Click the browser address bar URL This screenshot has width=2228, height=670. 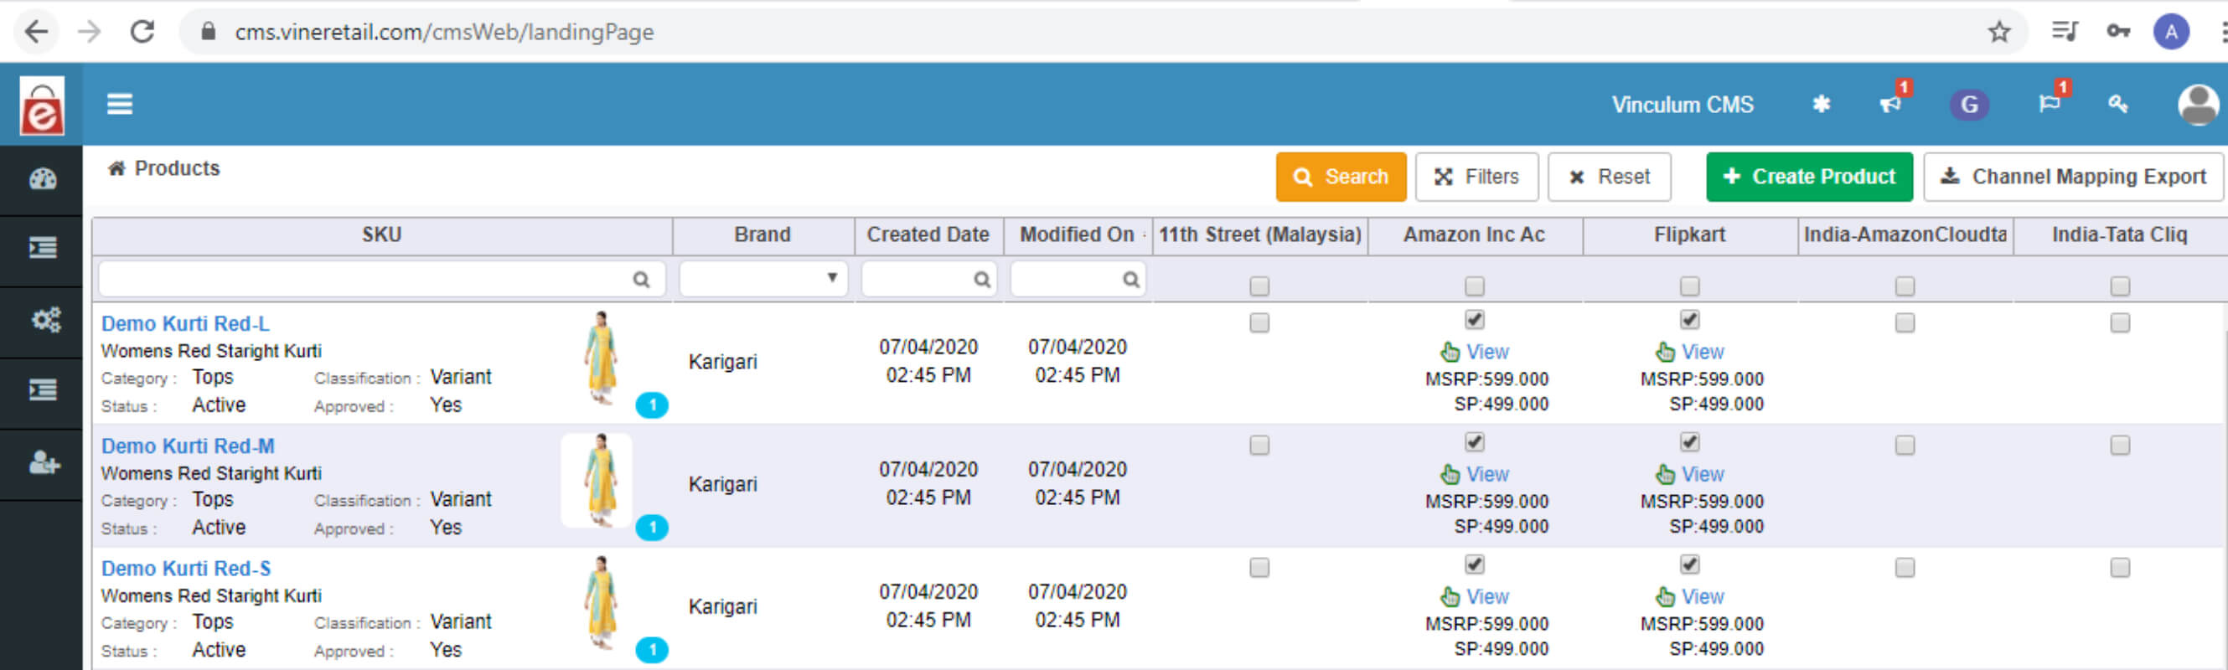pyautogui.click(x=444, y=32)
